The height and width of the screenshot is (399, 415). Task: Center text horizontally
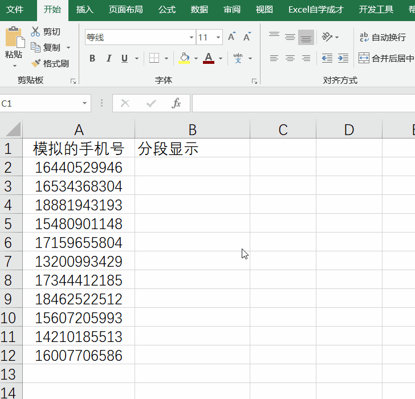(x=290, y=58)
